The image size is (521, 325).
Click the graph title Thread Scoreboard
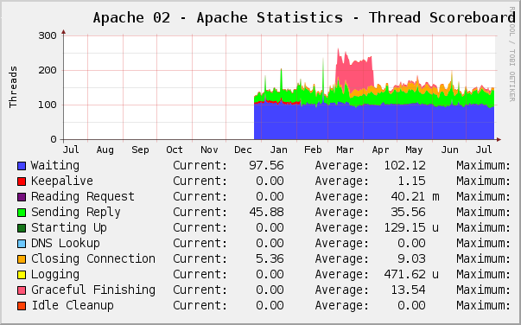tap(442, 17)
